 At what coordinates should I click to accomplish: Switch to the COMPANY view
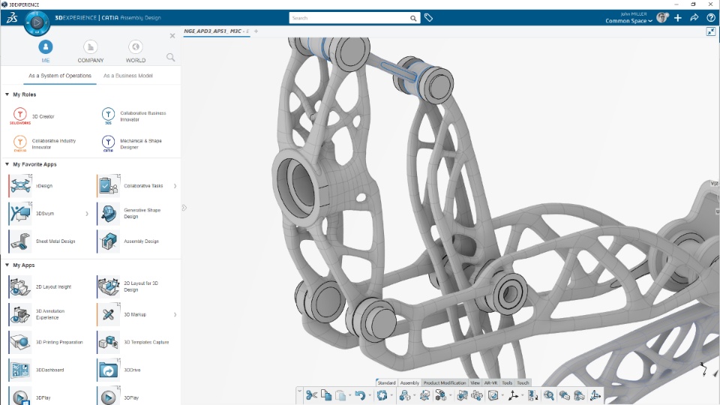coord(91,52)
